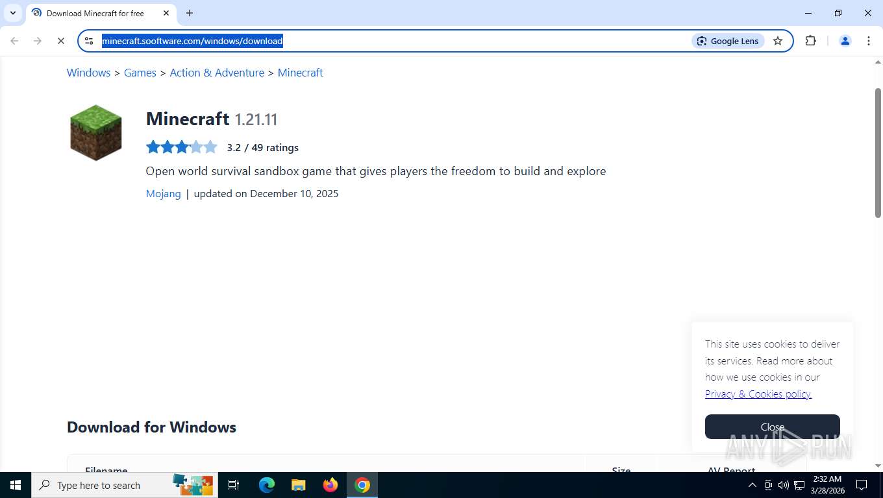This screenshot has height=498, width=883.
Task: Open File Explorer from the taskbar
Action: pyautogui.click(x=298, y=485)
